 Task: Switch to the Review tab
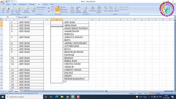[x=45, y=4]
